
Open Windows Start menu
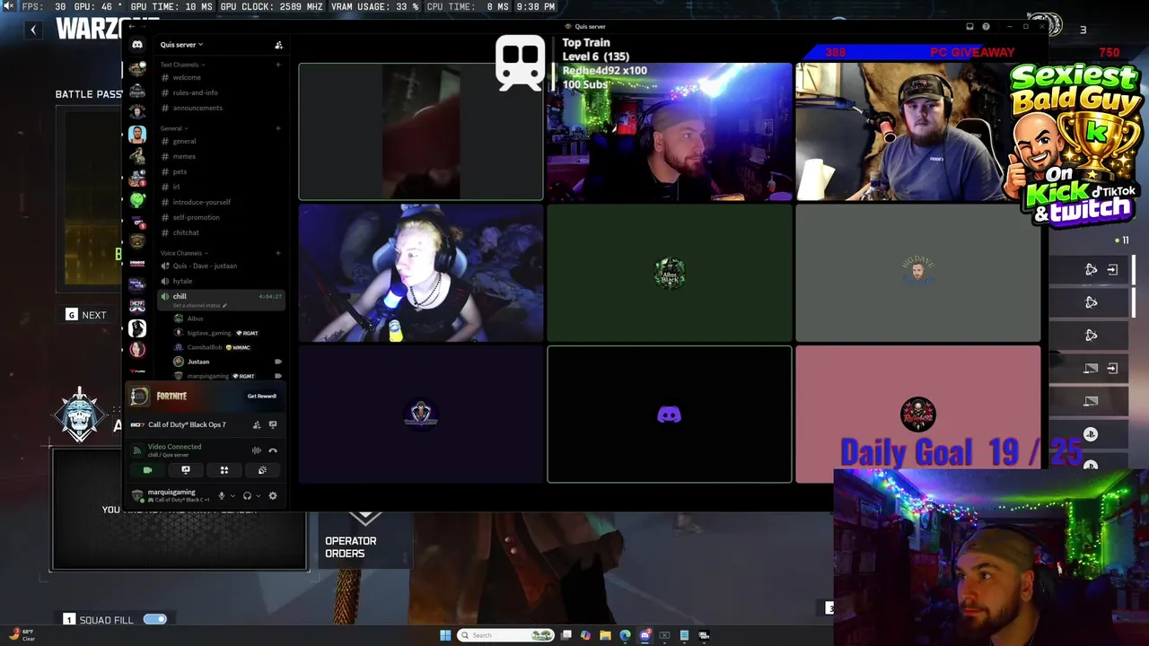(x=445, y=635)
